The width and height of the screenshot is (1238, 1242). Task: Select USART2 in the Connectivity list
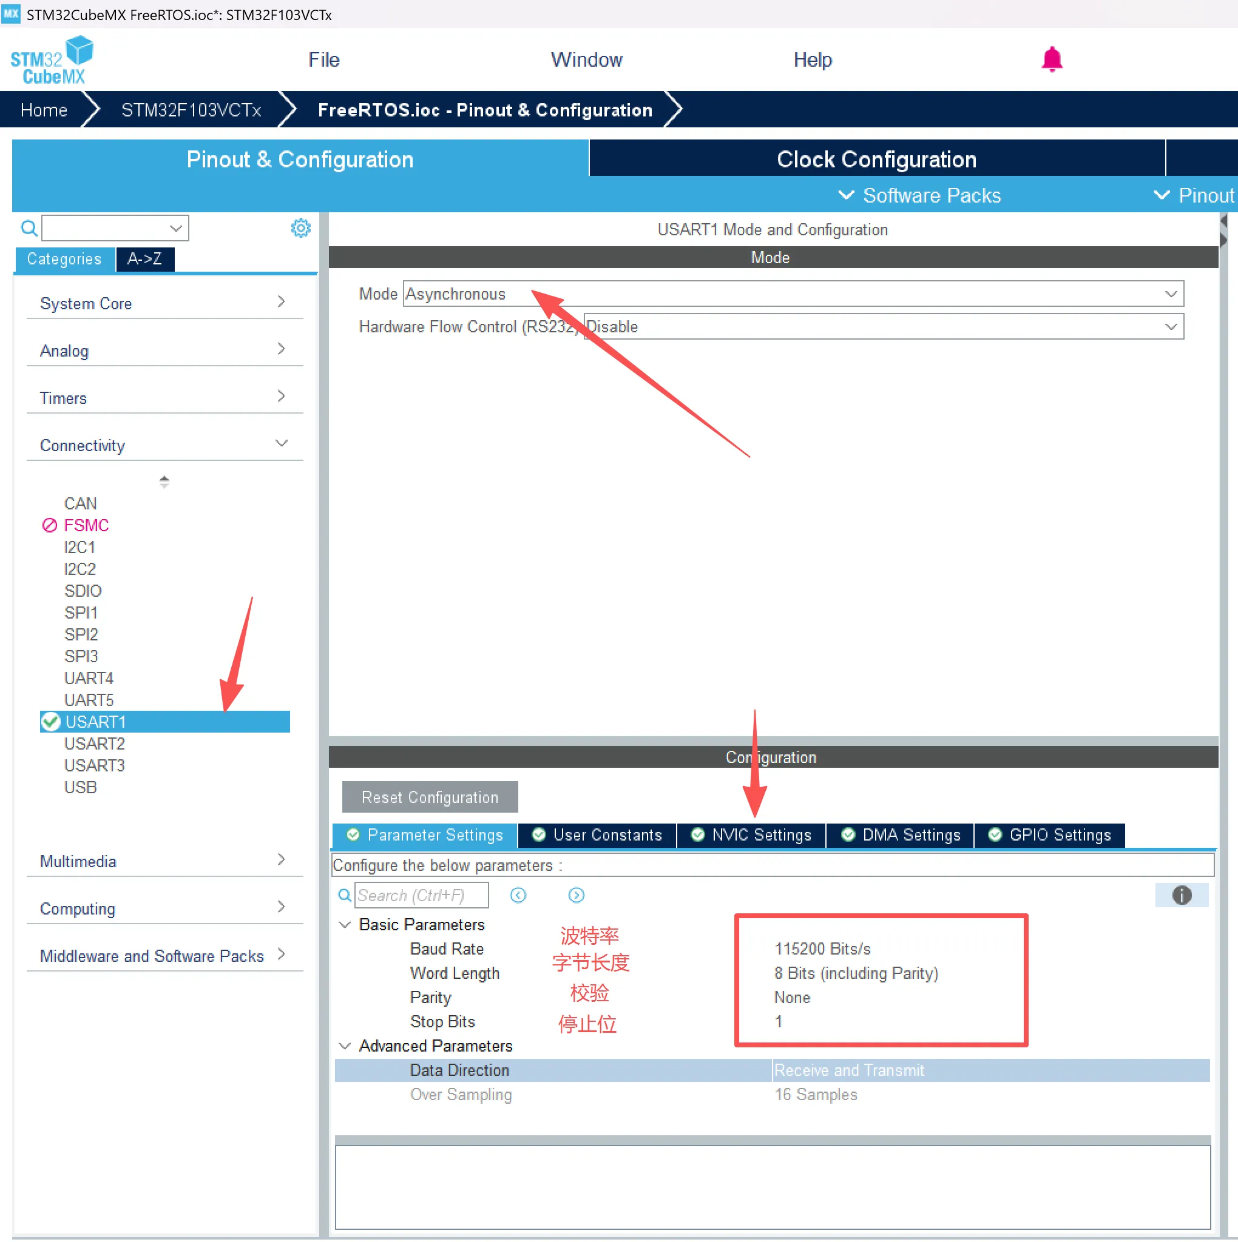click(x=94, y=743)
